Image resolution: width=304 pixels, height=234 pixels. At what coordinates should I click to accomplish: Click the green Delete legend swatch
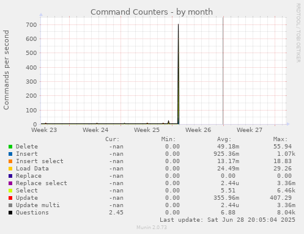(10, 147)
